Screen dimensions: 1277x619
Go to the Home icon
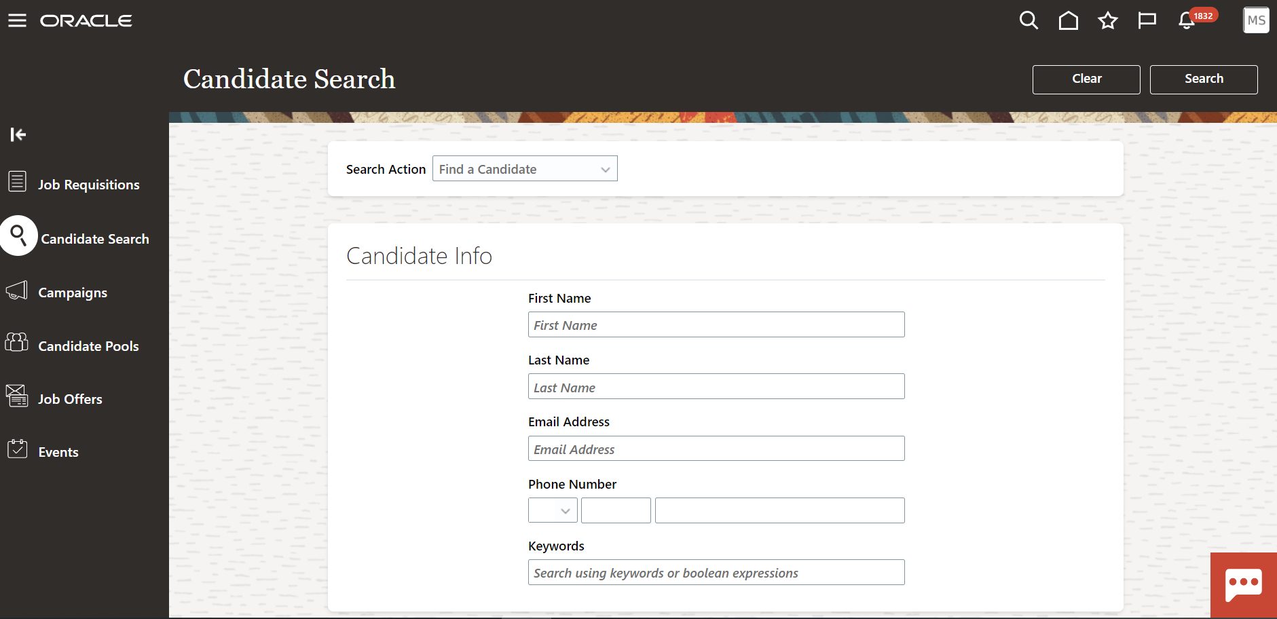(1069, 20)
